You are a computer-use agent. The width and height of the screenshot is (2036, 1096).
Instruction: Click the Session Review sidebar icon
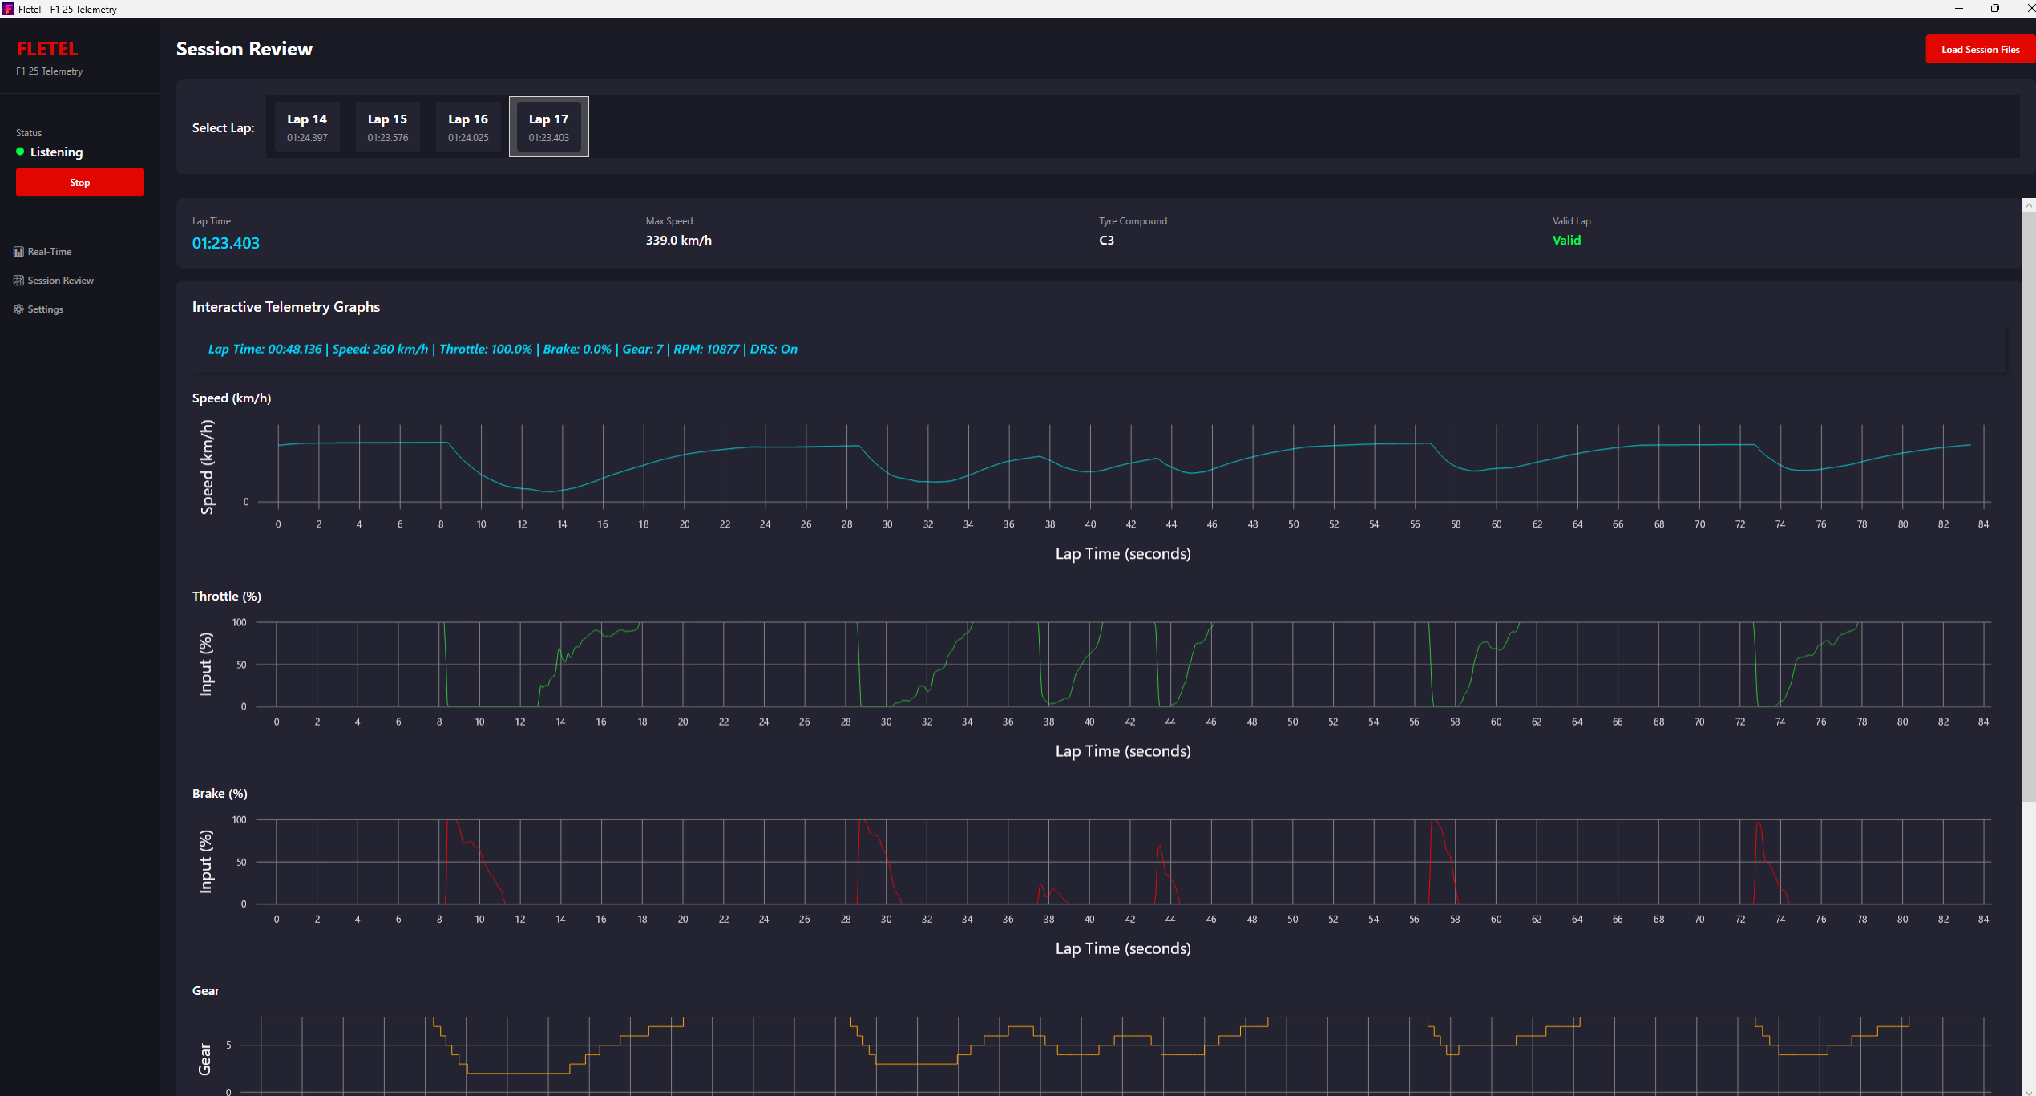coord(18,281)
